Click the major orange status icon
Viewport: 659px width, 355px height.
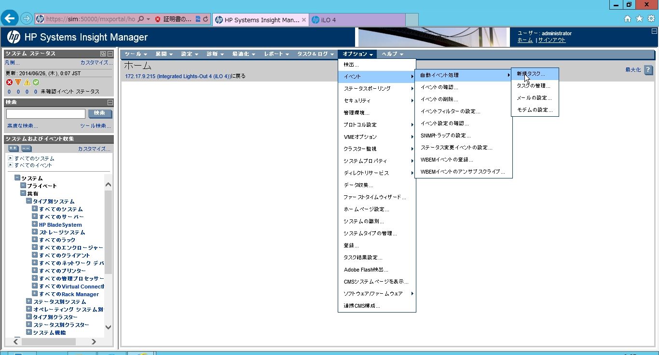point(18,82)
